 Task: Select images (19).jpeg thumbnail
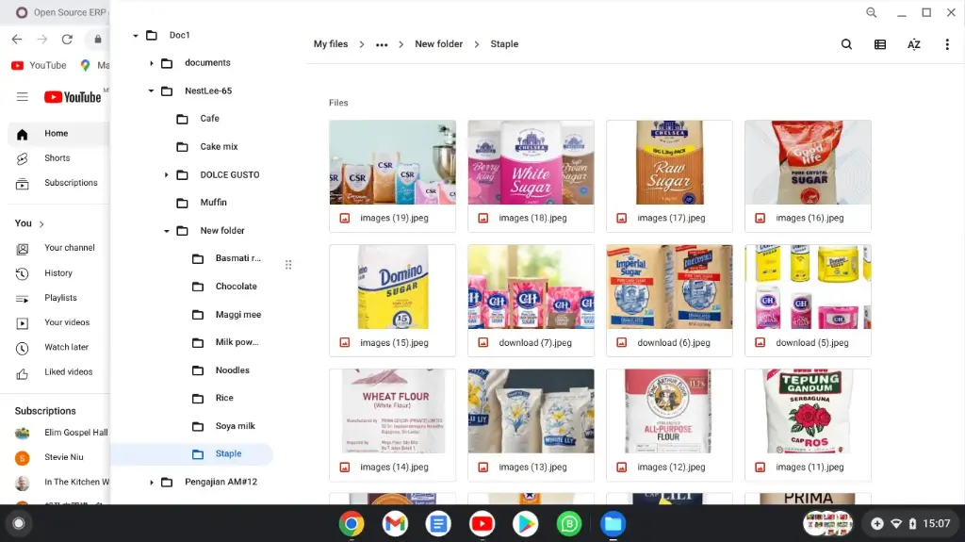393,176
